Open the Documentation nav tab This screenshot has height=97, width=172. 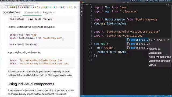32,12
